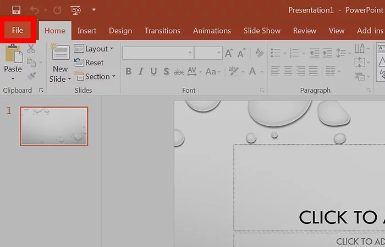Select the Format Painter brush

click(31, 76)
